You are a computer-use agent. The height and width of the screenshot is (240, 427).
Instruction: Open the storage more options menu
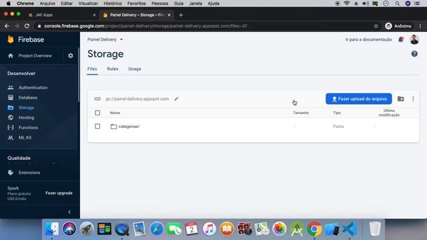413,99
